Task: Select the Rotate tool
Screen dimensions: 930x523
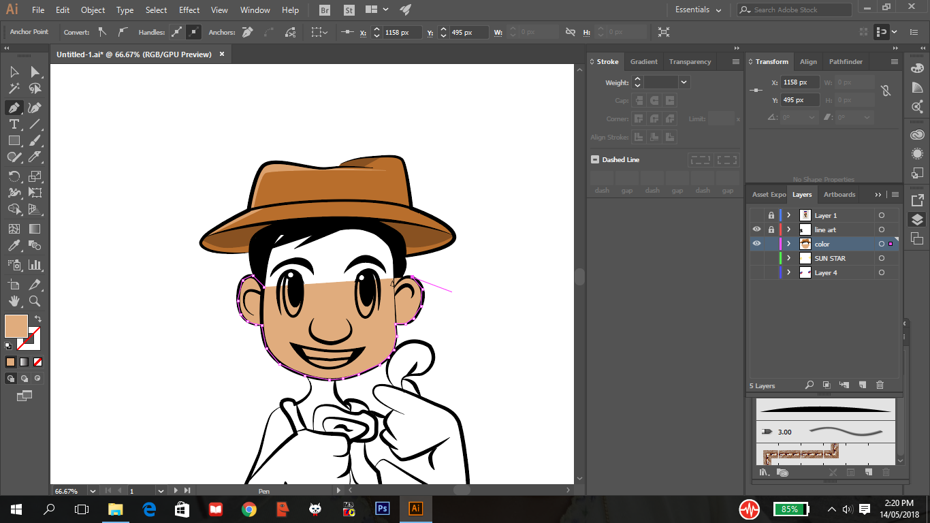Action: click(14, 176)
